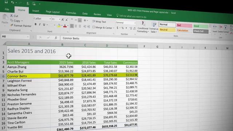This screenshot has width=233, height=131.
Task: Toggle Align Right in Alignment group
Action: (80, 26)
